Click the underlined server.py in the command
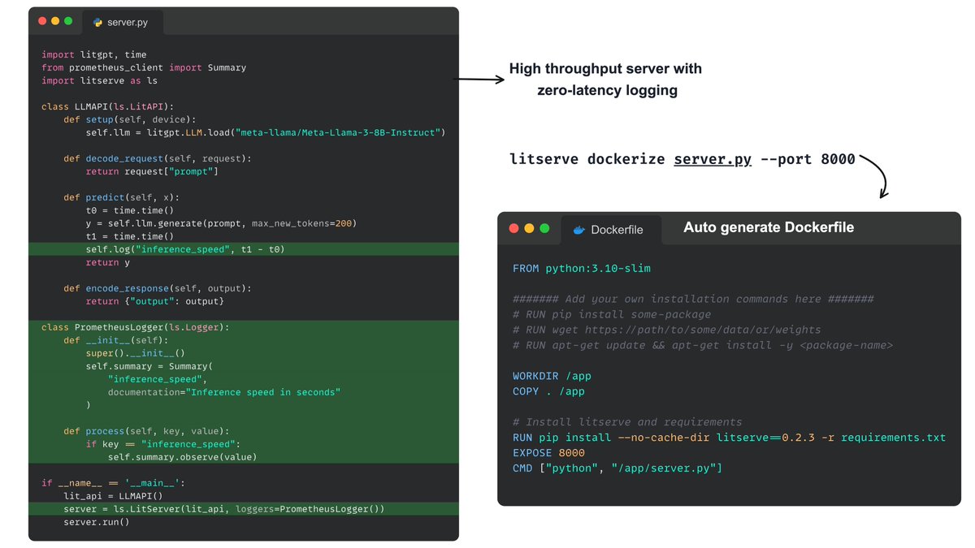The height and width of the screenshot is (548, 975). 713,159
